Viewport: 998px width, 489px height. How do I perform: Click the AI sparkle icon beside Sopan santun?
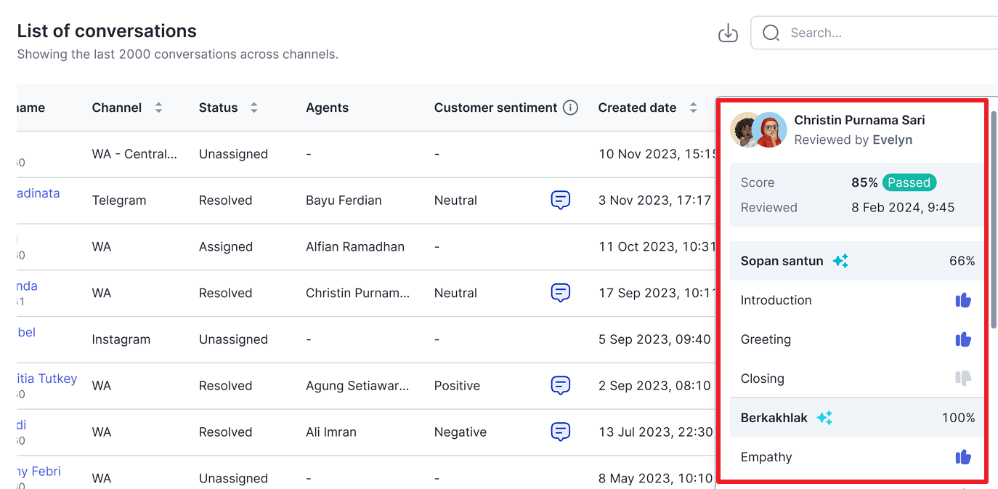click(840, 260)
